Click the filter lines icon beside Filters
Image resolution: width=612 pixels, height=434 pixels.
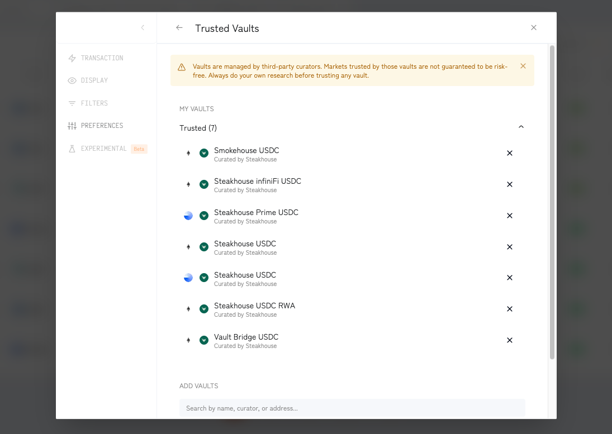(x=72, y=103)
